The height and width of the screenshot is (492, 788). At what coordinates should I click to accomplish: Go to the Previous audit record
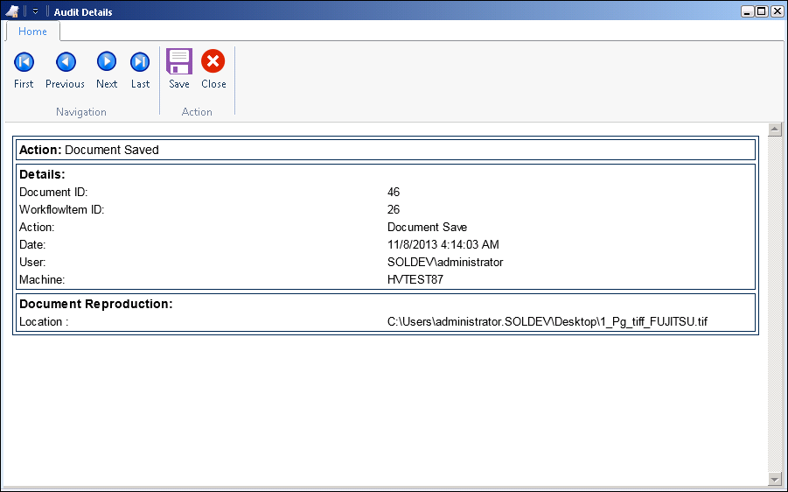(66, 70)
